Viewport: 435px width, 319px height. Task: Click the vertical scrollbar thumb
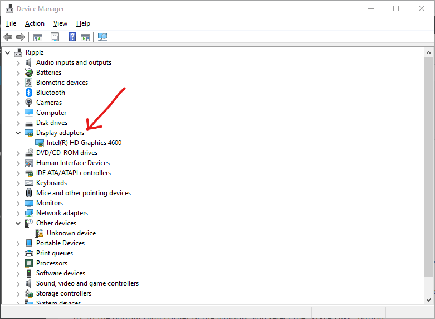point(428,167)
